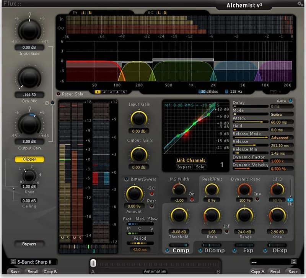Select the L.I.D knob
Screen dimensions: 306x278
tap(277, 189)
